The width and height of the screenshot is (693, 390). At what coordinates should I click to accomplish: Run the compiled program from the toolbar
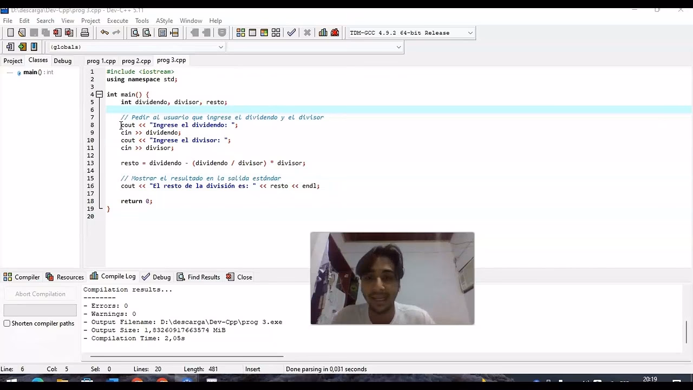tap(252, 32)
